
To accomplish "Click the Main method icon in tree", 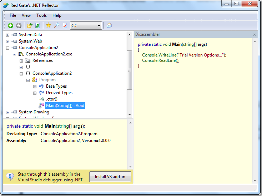I will 41,106.
